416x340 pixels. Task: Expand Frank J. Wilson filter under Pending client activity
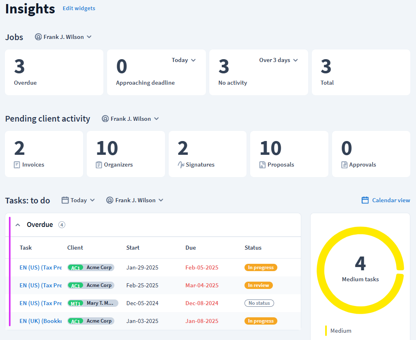(x=130, y=119)
